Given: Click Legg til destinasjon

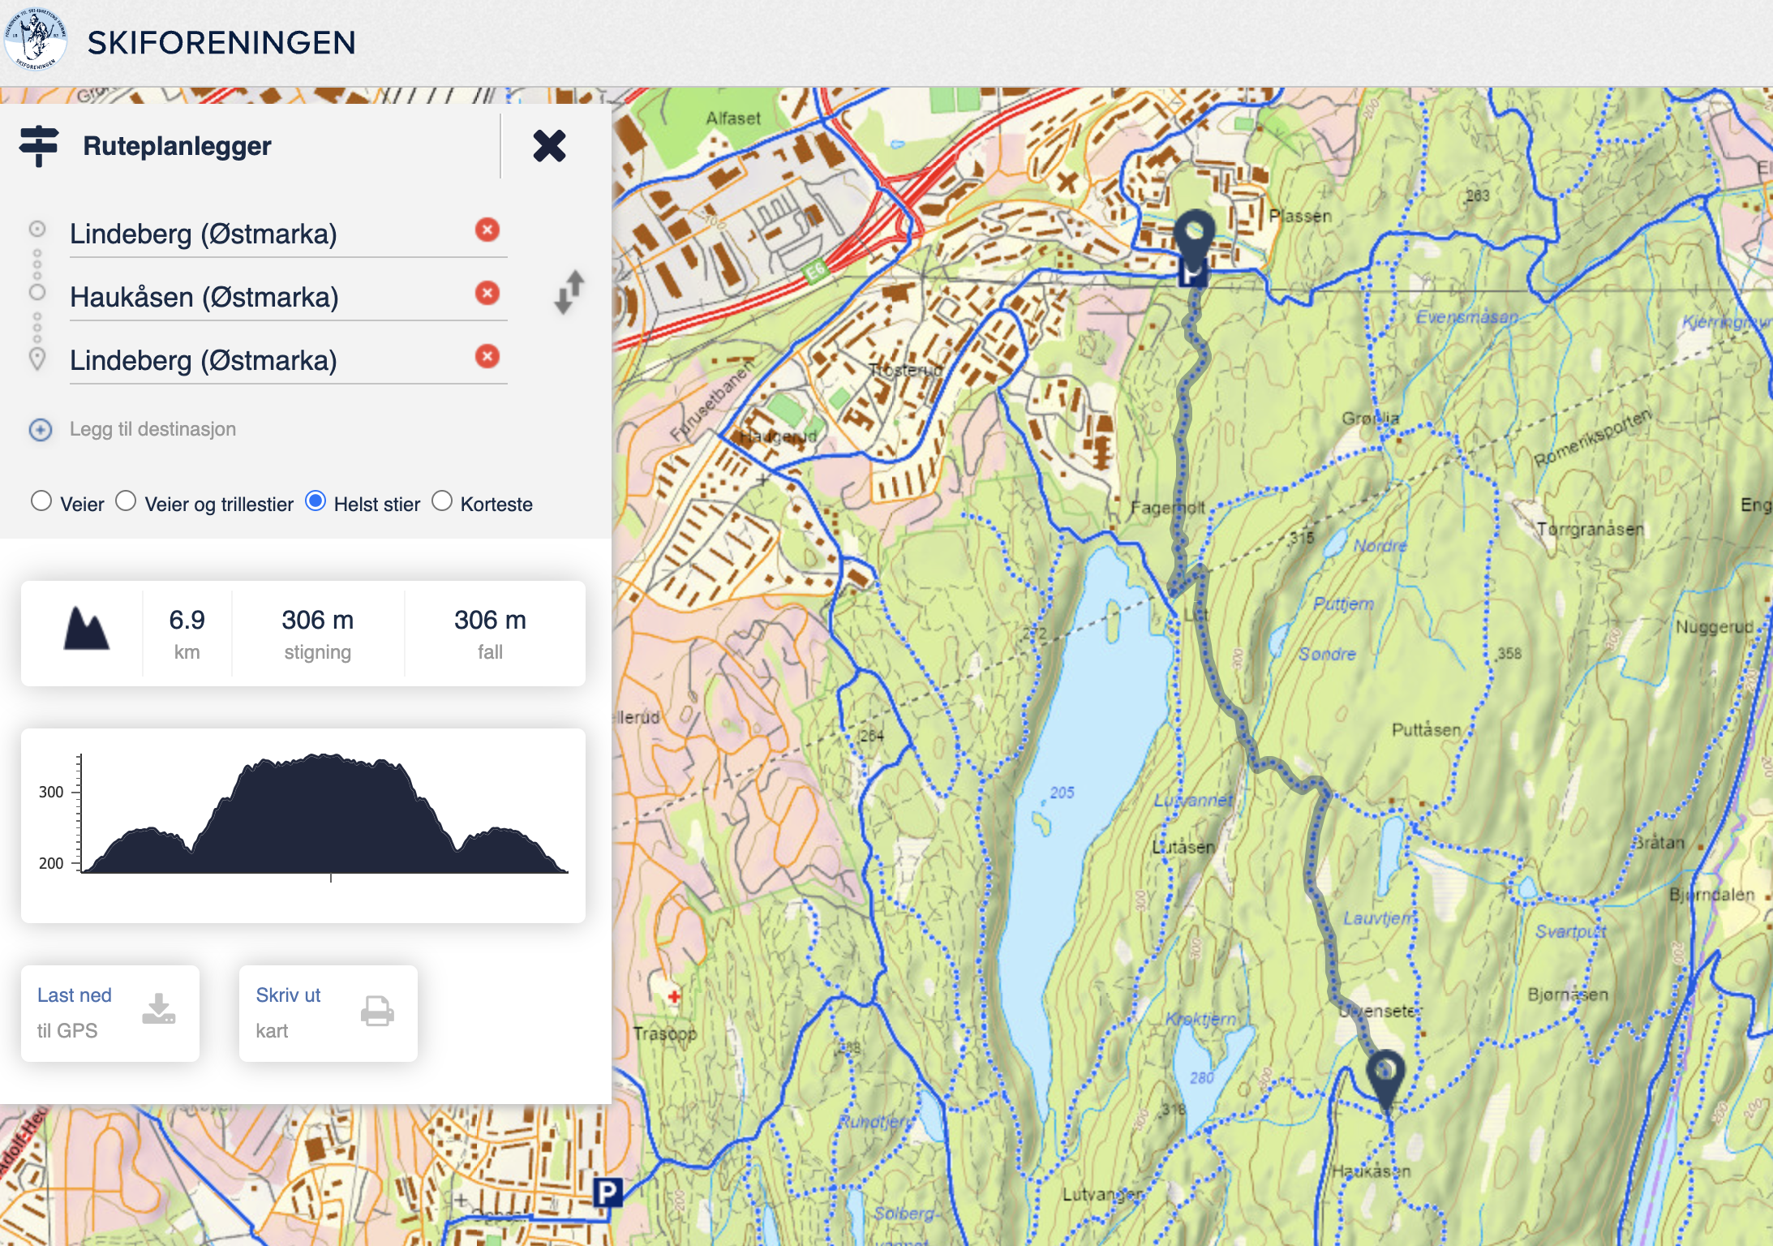Looking at the screenshot, I should [152, 429].
